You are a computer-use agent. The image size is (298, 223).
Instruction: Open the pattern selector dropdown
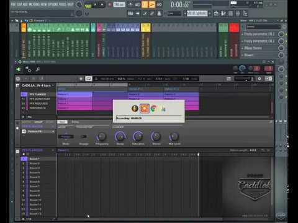197,14
